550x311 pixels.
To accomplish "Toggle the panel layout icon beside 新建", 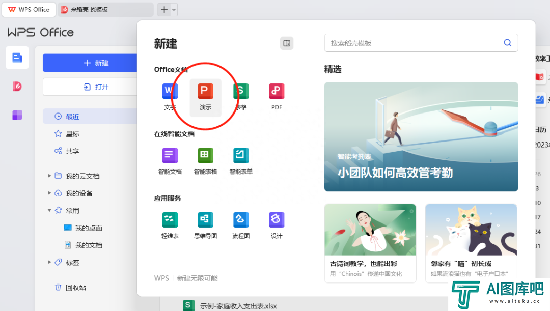I will [287, 43].
